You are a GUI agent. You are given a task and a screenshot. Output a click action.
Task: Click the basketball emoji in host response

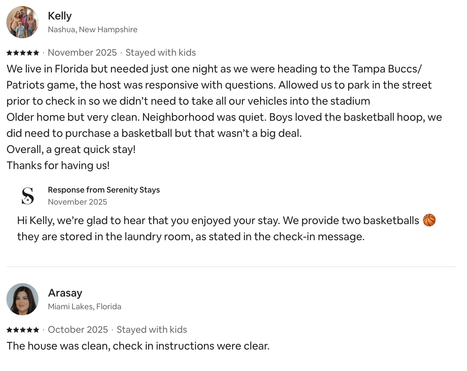(429, 220)
